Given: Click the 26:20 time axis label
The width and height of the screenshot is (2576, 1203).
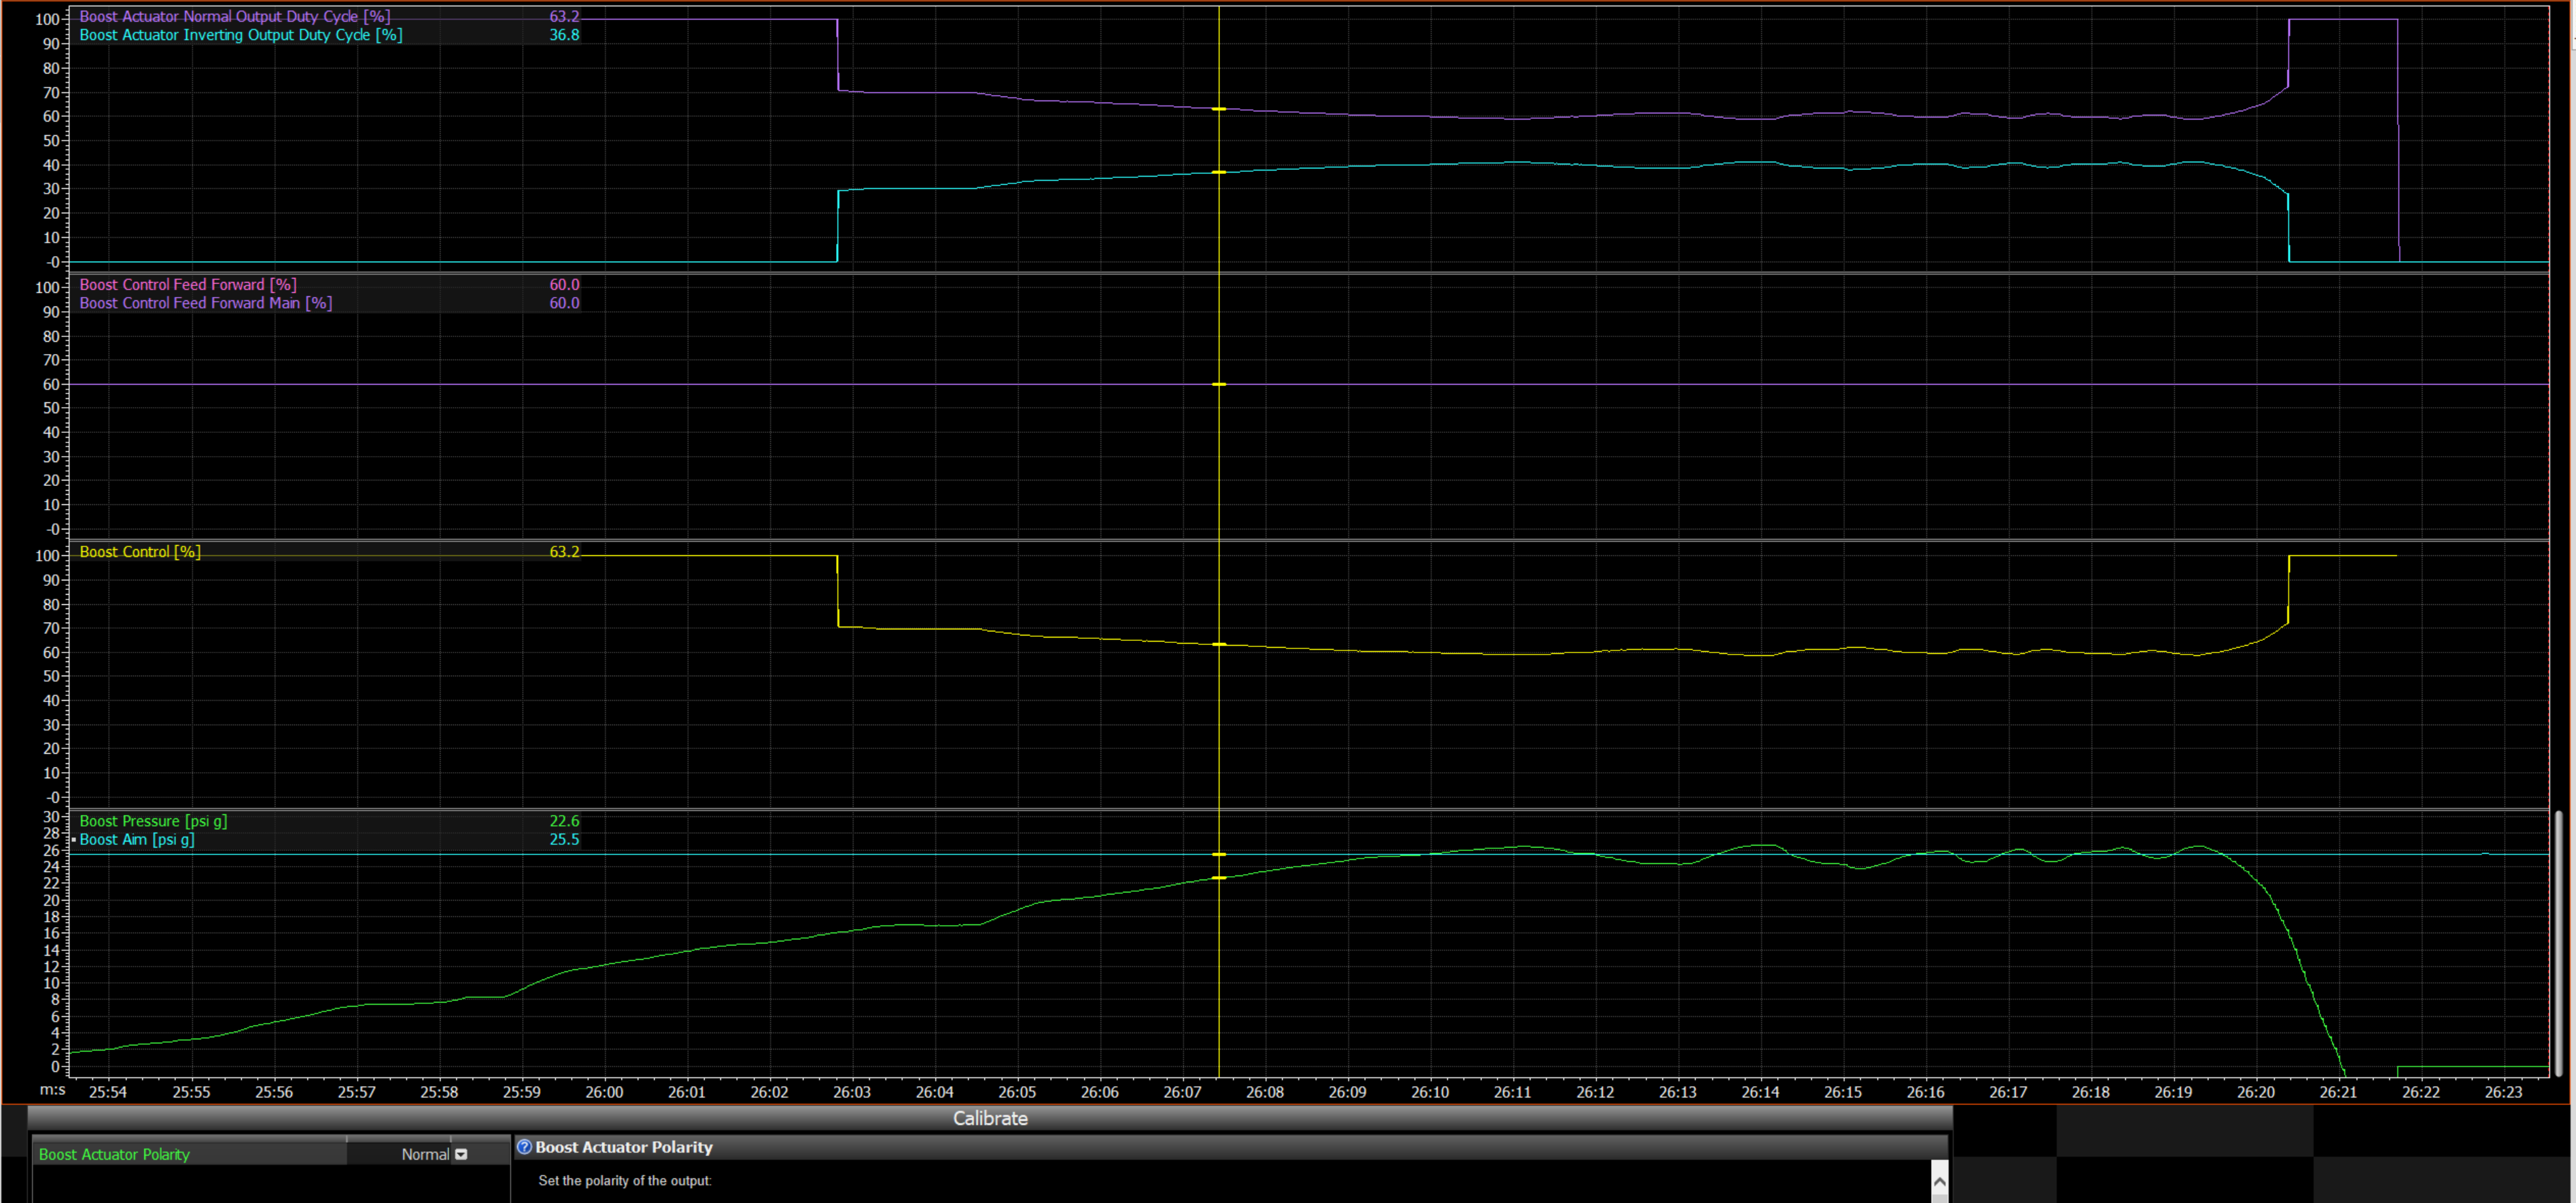Looking at the screenshot, I should [x=2256, y=1092].
